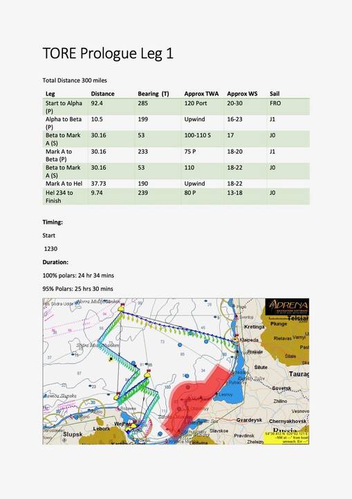Select the "Start to Alpha (P)" leg cell
352x499 pixels.
pos(64,107)
